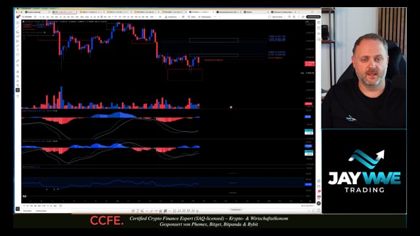This screenshot has height=236, width=420.
Task: Click the bottom-left square icon below toolbar
Action: coord(18,208)
